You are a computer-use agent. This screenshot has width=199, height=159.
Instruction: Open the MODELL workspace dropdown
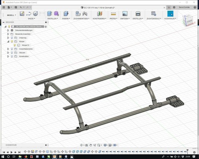point(11,15)
